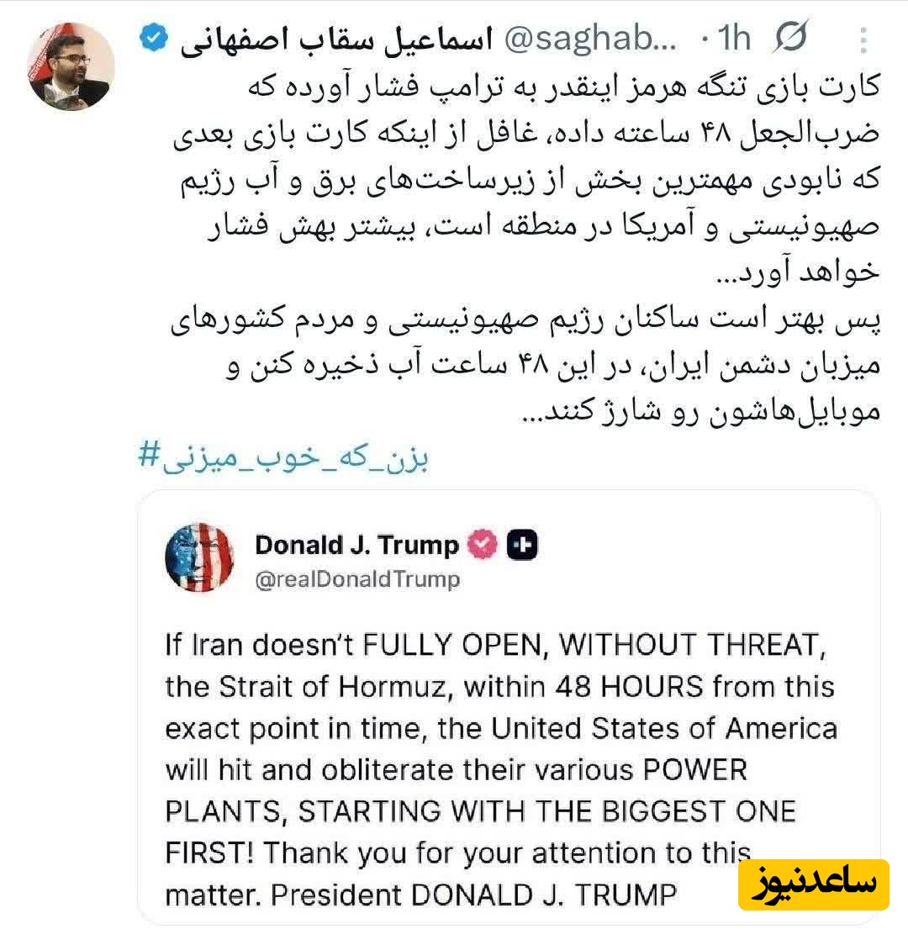Open the @saghab... handle link
This screenshot has height=929, width=908.
(590, 39)
